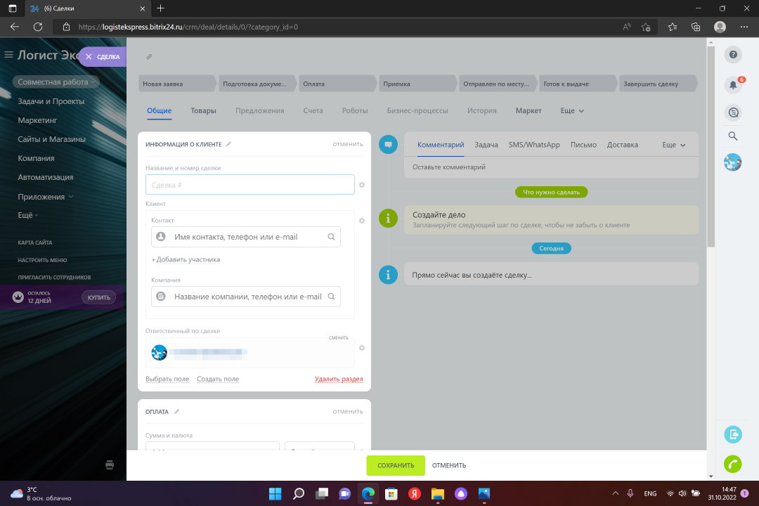Close the 'Сделка' slider panel
The image size is (759, 506).
point(89,57)
